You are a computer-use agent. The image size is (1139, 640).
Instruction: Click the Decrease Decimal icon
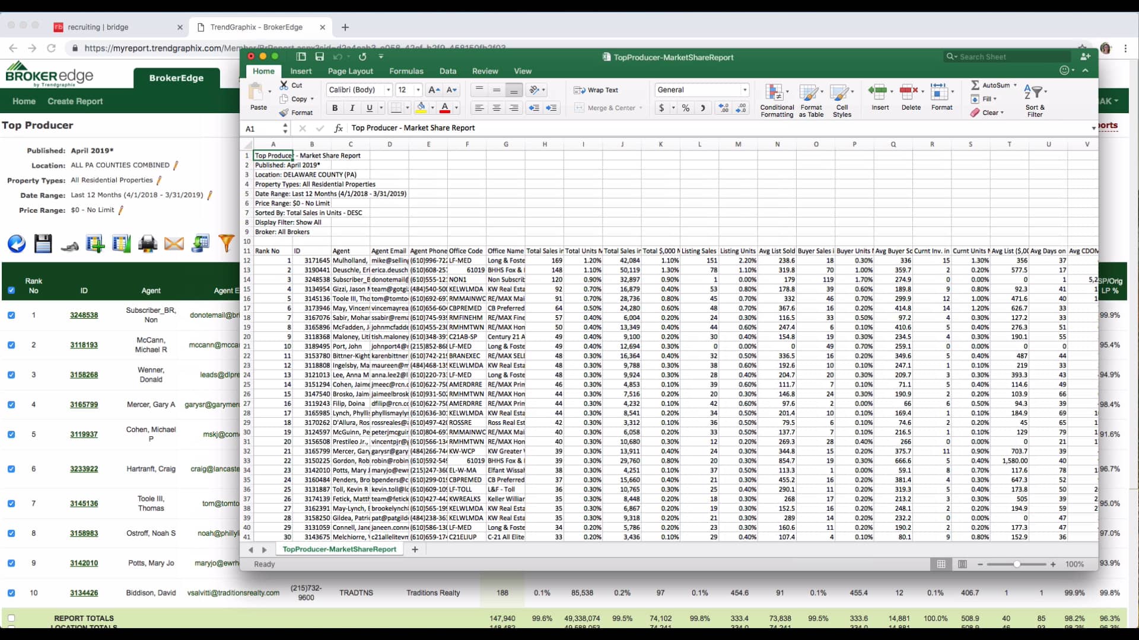point(741,108)
